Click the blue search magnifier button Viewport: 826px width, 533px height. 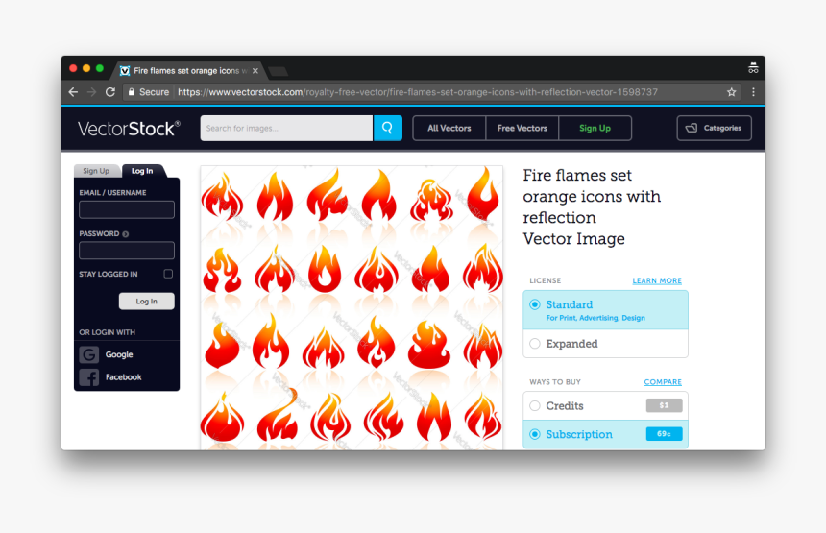tap(388, 128)
